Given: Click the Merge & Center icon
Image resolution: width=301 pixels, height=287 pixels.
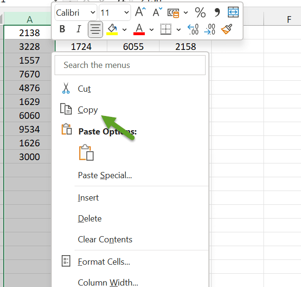Looking at the screenshot, I should (233, 12).
